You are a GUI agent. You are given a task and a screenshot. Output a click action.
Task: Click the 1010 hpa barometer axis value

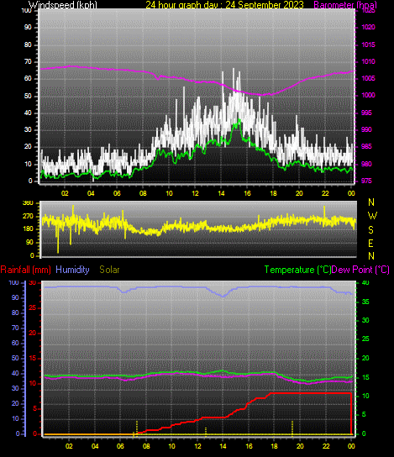(x=368, y=61)
